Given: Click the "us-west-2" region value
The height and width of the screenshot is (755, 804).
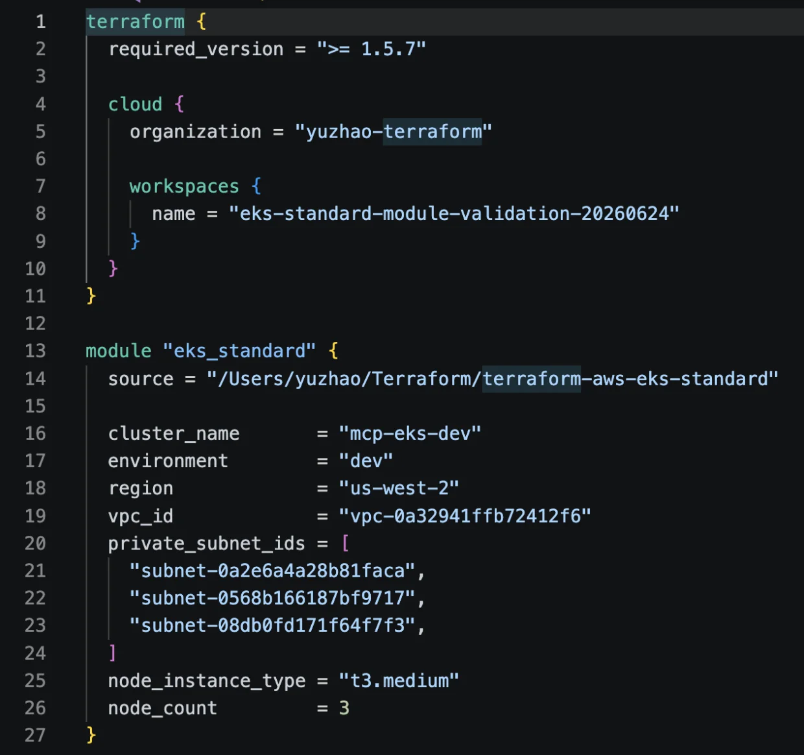Looking at the screenshot, I should pos(399,488).
